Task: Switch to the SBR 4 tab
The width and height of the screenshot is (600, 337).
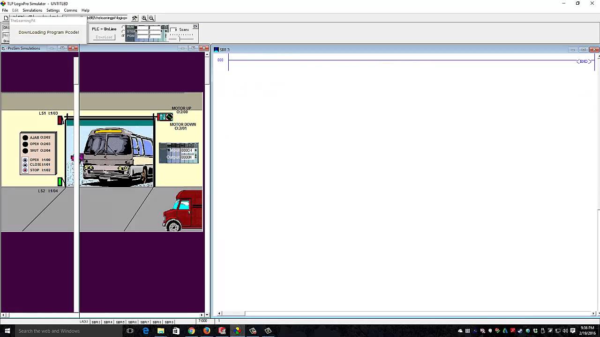Action: 108,322
